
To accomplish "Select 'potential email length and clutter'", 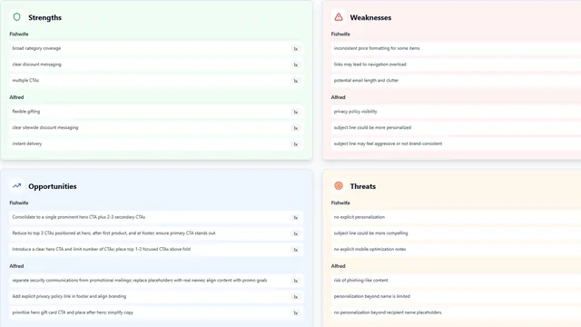I will tap(366, 80).
